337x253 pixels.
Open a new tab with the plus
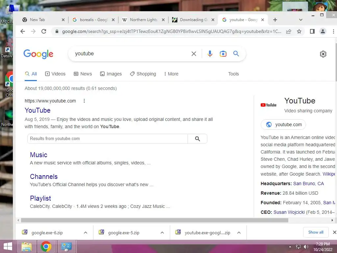point(275,20)
